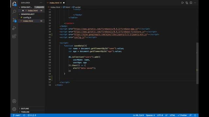Open config.js in the project tree
Screen dimensions: 209x117
tap(27, 18)
